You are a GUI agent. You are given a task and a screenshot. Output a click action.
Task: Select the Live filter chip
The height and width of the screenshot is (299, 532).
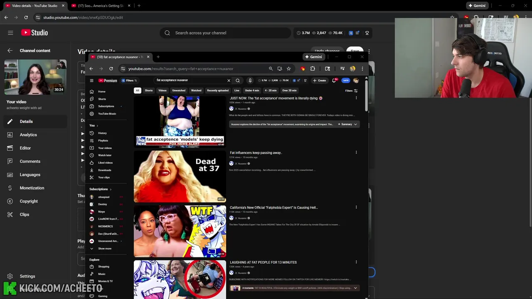(x=237, y=91)
